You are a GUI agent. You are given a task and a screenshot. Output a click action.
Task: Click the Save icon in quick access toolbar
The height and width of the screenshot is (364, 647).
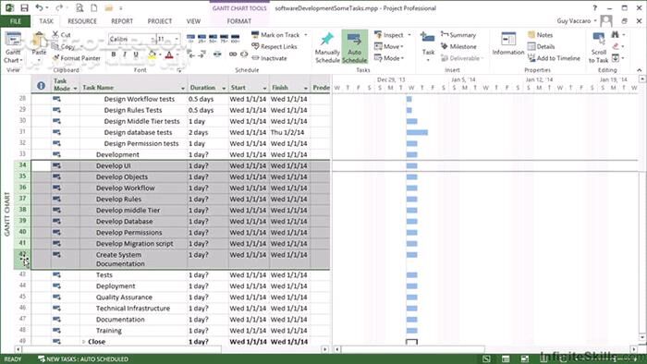point(24,7)
